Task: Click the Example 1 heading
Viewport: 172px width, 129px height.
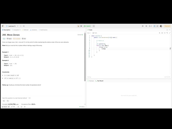Action: click(5, 52)
